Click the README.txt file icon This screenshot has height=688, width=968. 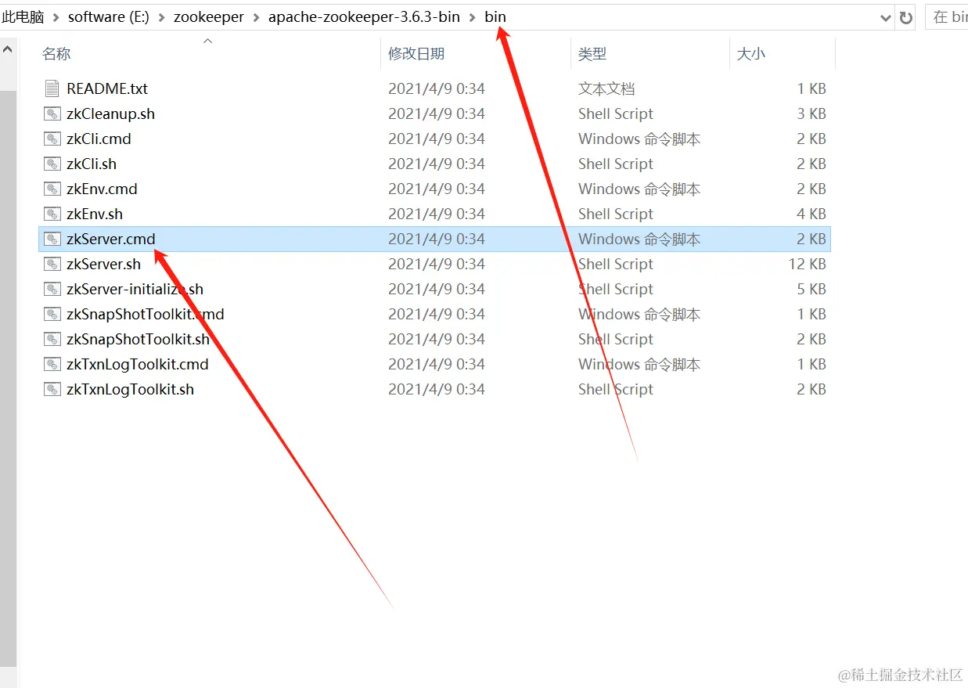pyautogui.click(x=52, y=88)
